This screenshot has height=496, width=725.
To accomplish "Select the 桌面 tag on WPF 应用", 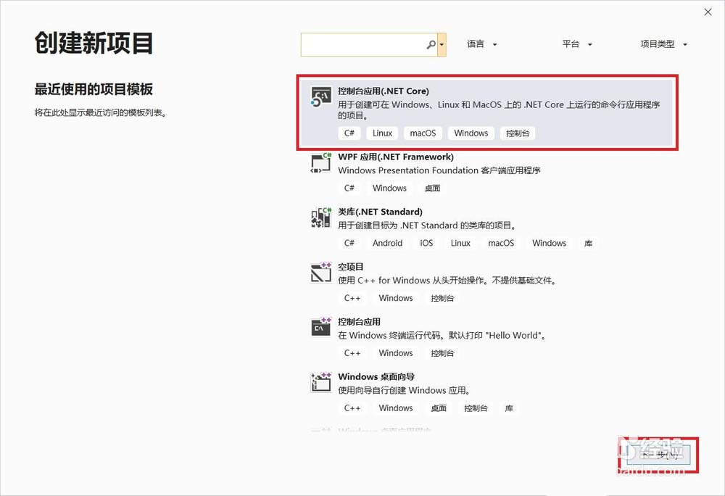I will (x=432, y=188).
